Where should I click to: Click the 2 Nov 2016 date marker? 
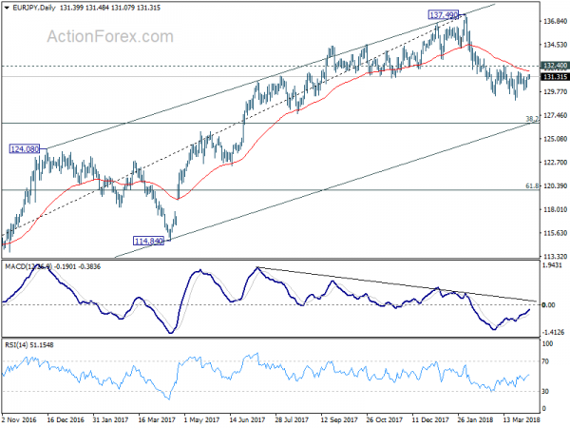click(19, 419)
